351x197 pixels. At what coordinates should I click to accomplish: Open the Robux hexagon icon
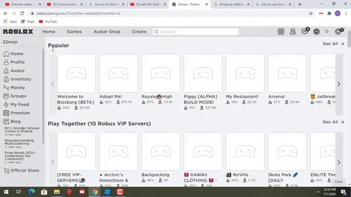(x=316, y=32)
